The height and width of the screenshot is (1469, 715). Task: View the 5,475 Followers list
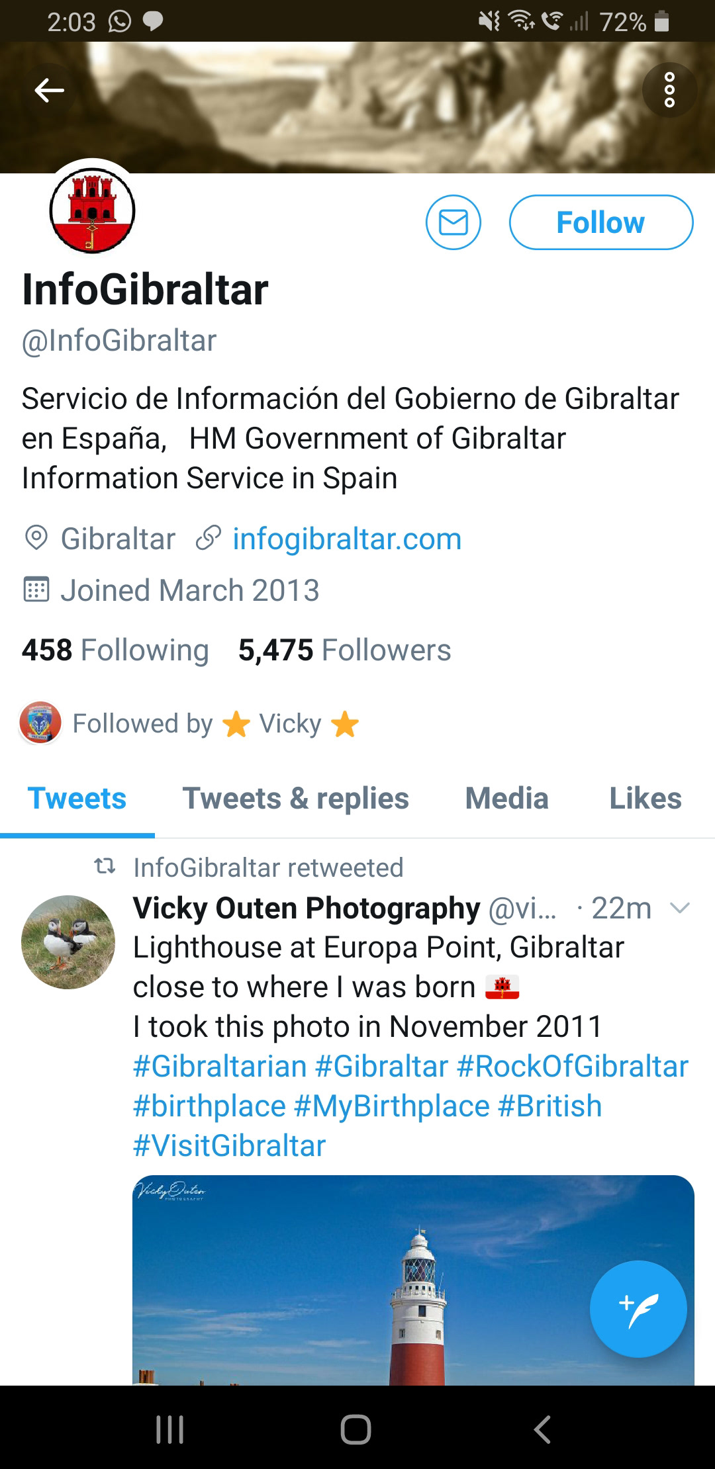[344, 650]
